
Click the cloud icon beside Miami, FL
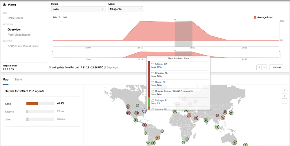153,82
